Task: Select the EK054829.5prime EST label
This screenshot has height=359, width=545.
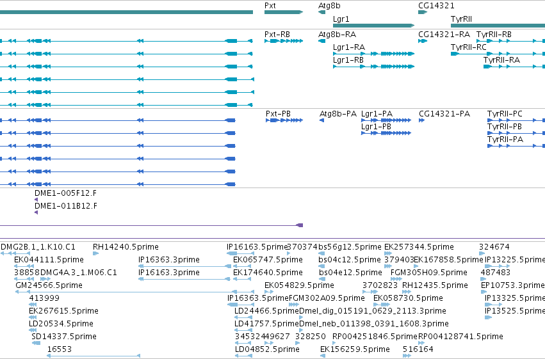Action: [299, 286]
